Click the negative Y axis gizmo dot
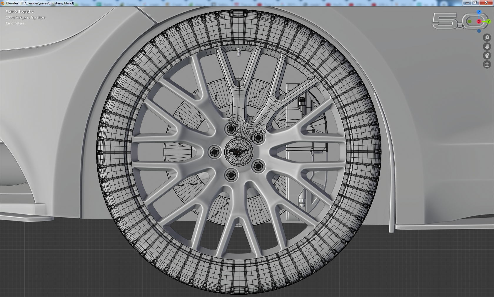This screenshot has height=297, width=494. click(x=470, y=21)
